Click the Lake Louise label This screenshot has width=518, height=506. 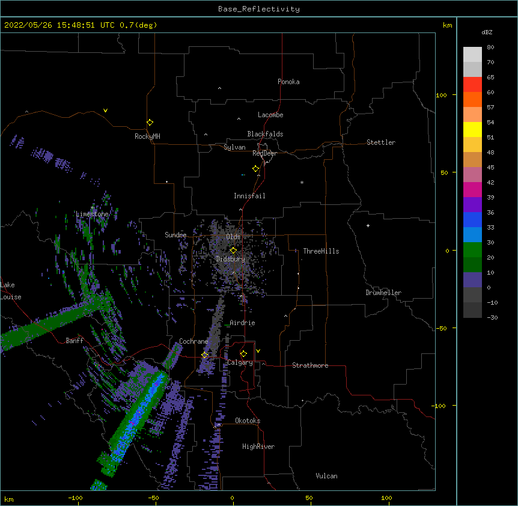click(11, 291)
